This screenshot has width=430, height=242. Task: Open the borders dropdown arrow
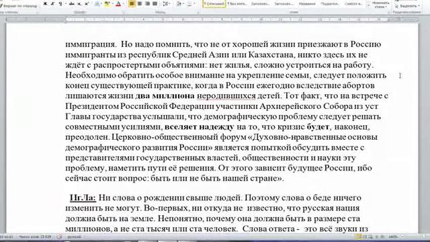click(x=194, y=3)
